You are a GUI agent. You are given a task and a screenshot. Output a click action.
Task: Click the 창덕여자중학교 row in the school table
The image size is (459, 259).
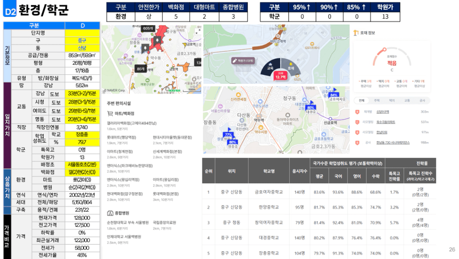[x=319, y=222]
